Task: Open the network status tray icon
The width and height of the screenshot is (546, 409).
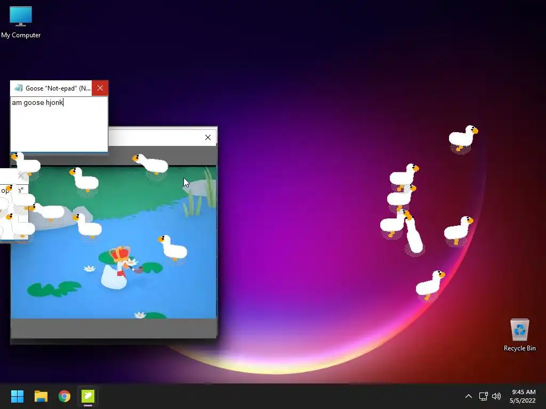Action: click(483, 396)
